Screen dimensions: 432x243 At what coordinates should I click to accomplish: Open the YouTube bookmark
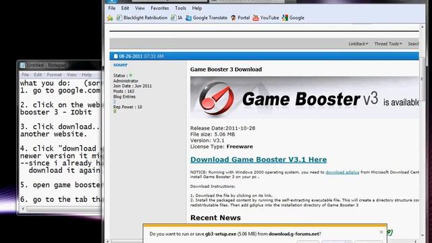tap(266, 18)
